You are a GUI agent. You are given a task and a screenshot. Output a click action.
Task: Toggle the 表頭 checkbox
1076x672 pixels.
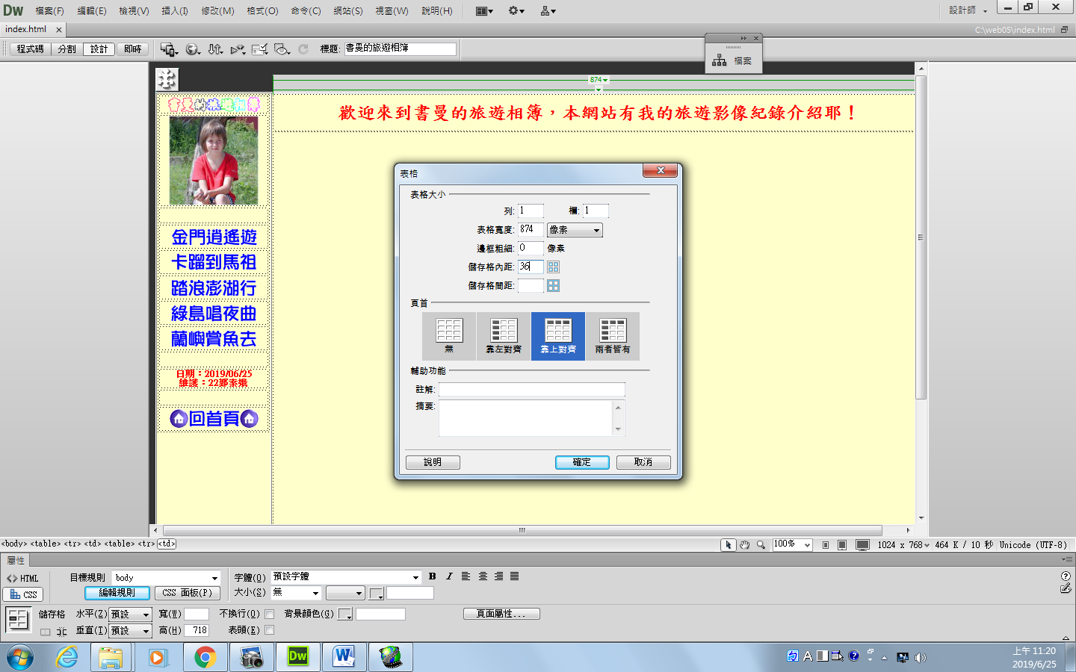(x=270, y=630)
